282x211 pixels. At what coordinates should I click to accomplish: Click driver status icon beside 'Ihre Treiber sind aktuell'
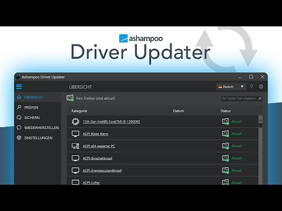tap(70, 98)
